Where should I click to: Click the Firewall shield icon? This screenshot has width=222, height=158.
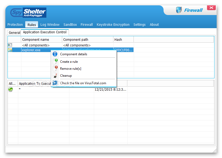coord(179,10)
